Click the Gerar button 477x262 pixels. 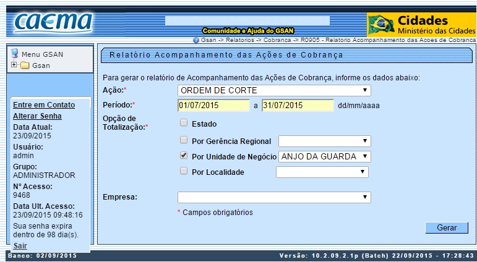pyautogui.click(x=447, y=227)
